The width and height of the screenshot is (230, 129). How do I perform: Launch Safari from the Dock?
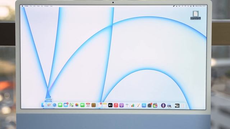point(55,105)
